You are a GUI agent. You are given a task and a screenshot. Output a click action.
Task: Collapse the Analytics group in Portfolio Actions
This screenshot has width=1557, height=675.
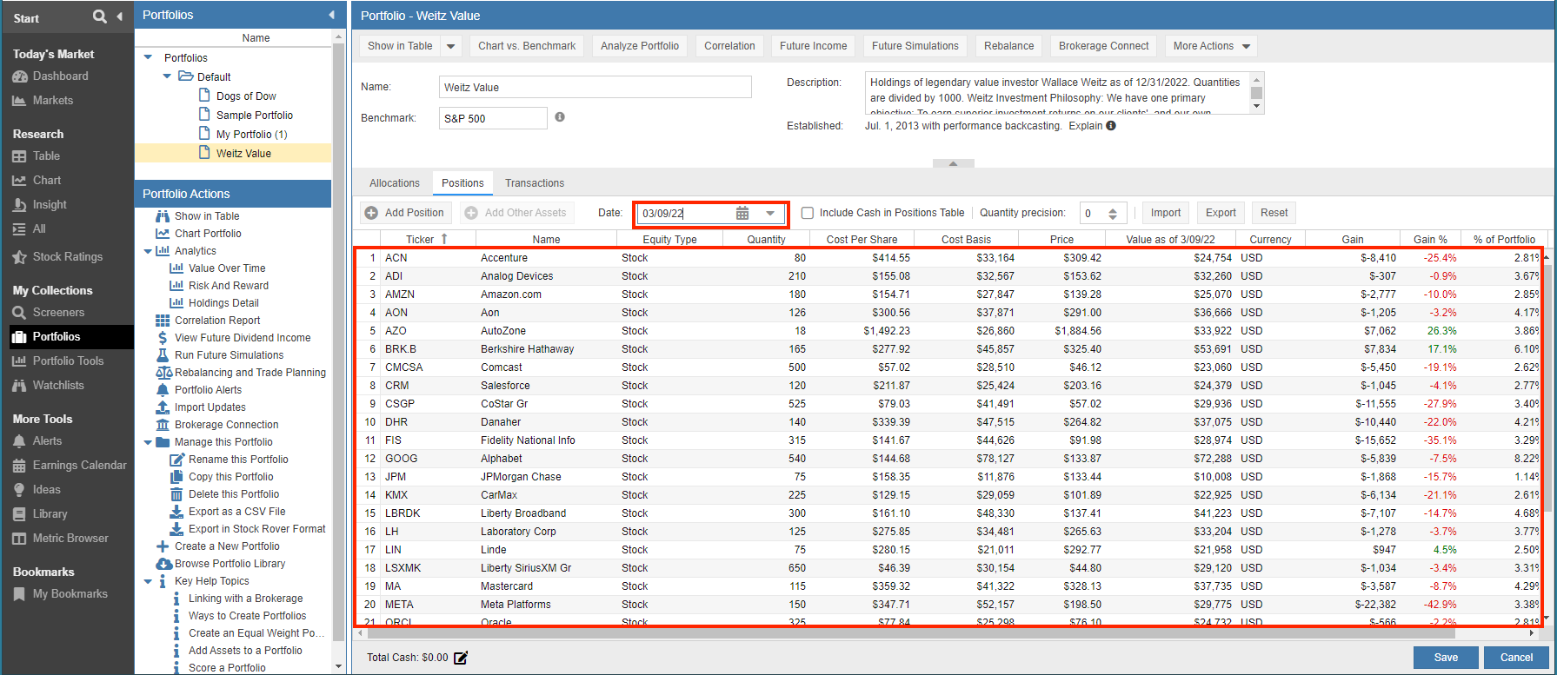coord(148,251)
